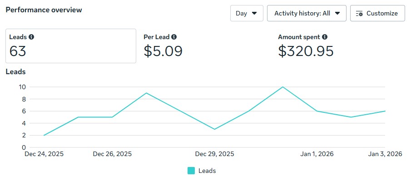
Task: Toggle the Leads series legend label
Action: pos(207,171)
